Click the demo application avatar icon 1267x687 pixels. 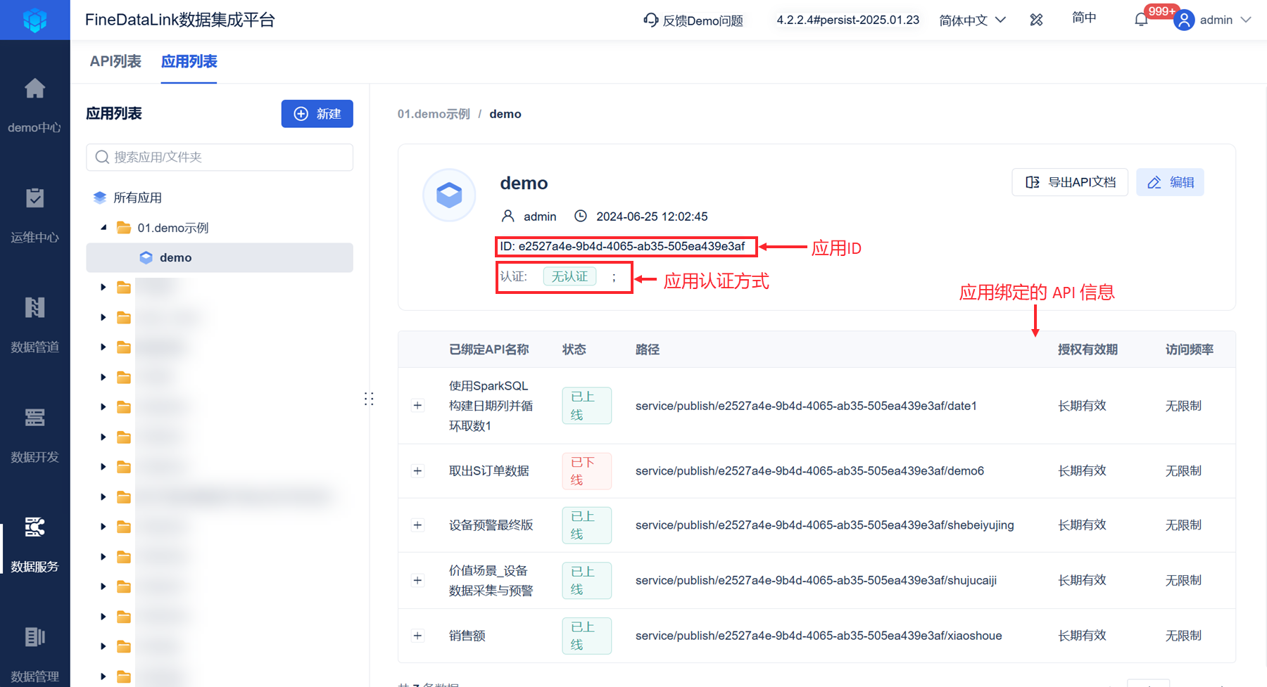click(449, 195)
